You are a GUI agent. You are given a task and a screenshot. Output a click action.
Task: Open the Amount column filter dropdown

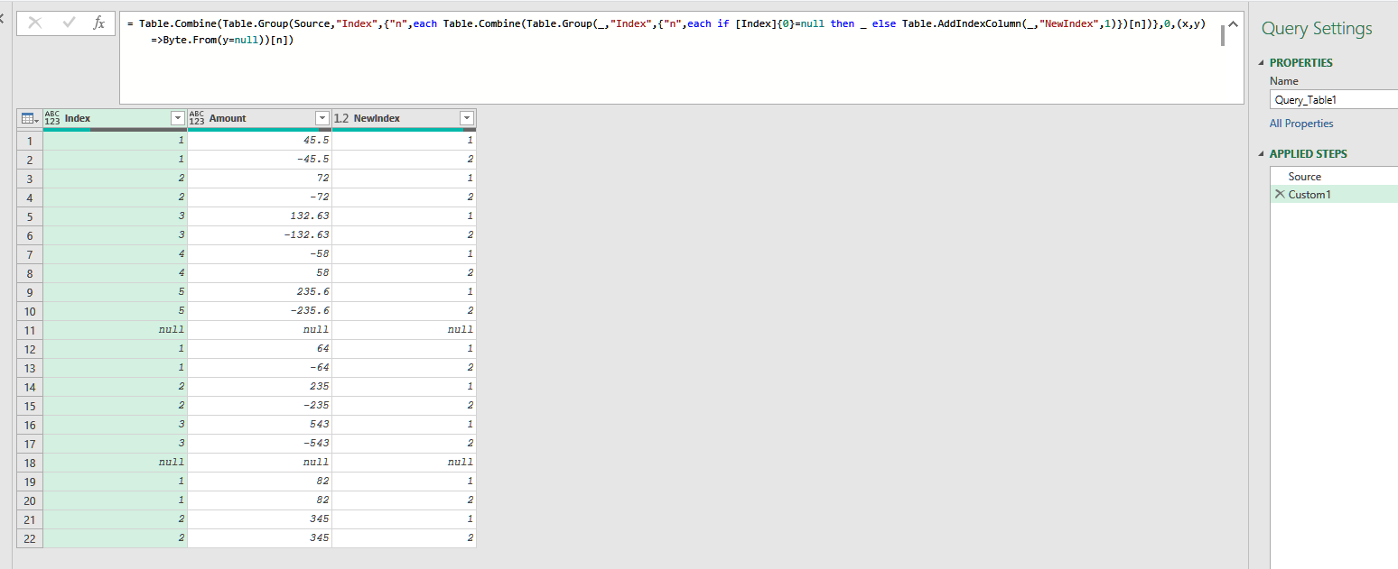pyautogui.click(x=322, y=118)
